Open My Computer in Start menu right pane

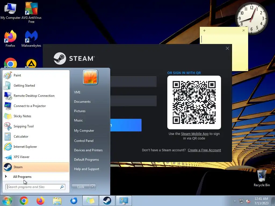click(x=84, y=131)
